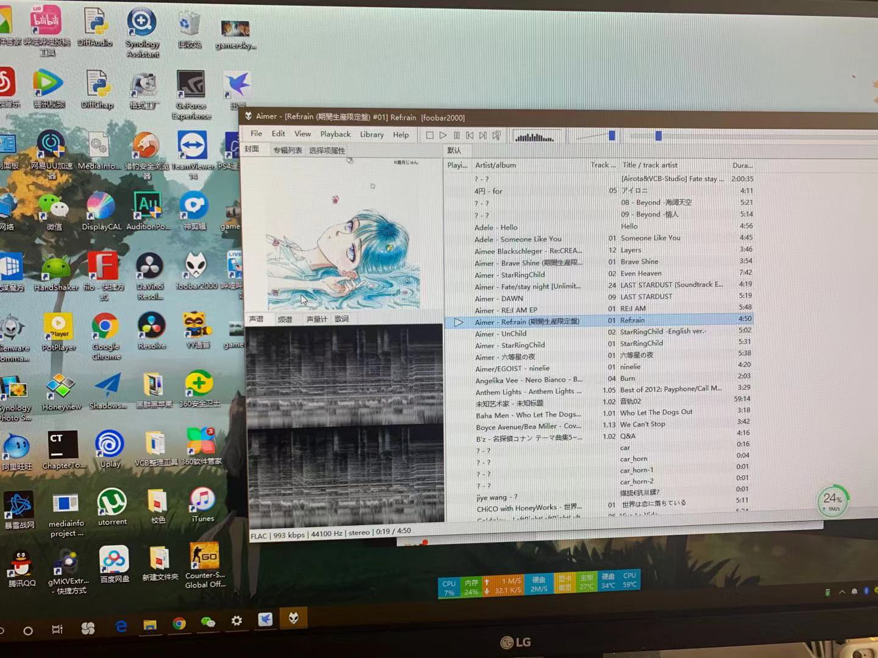Open the iTunes desktop shortcut
878x658 pixels.
(x=202, y=503)
